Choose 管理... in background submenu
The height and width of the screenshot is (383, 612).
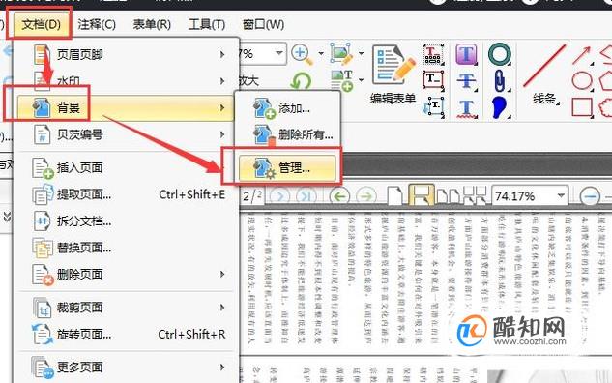point(287,168)
